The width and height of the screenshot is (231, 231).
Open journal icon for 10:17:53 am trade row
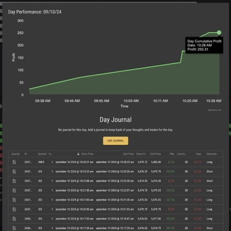tap(14, 219)
